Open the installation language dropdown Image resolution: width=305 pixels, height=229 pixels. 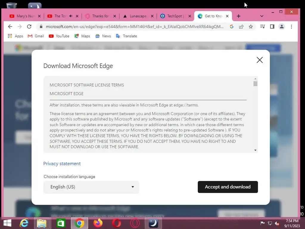pyautogui.click(x=91, y=187)
